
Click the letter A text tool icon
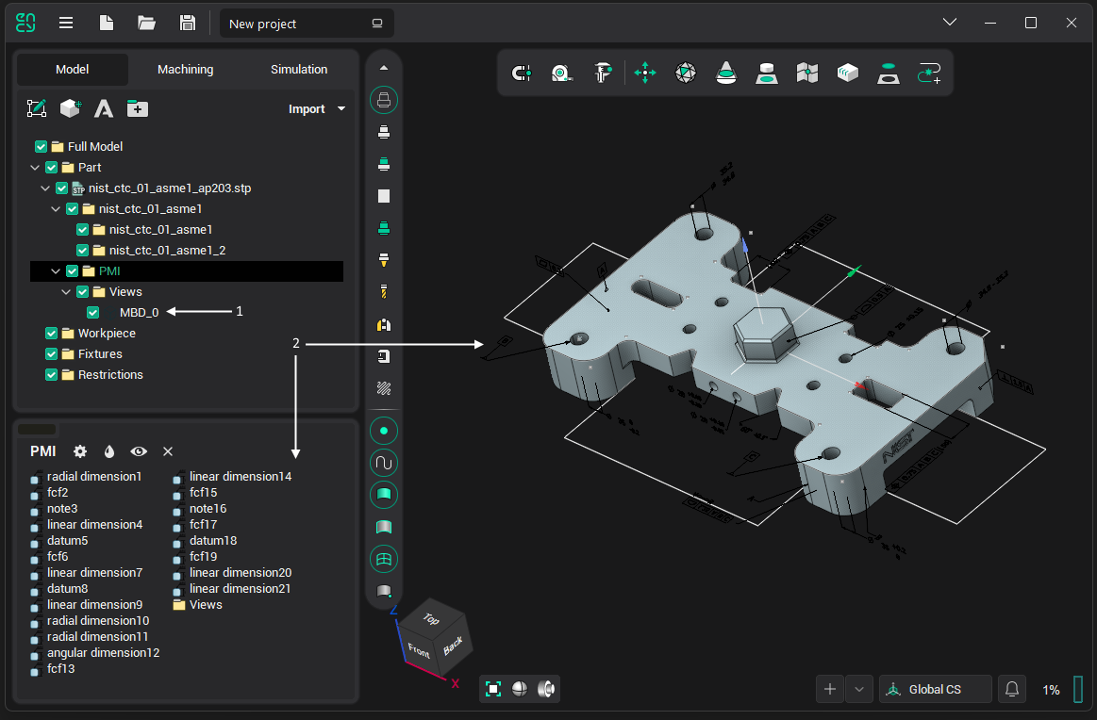(x=104, y=109)
